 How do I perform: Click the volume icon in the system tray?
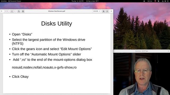tap(165, 1)
